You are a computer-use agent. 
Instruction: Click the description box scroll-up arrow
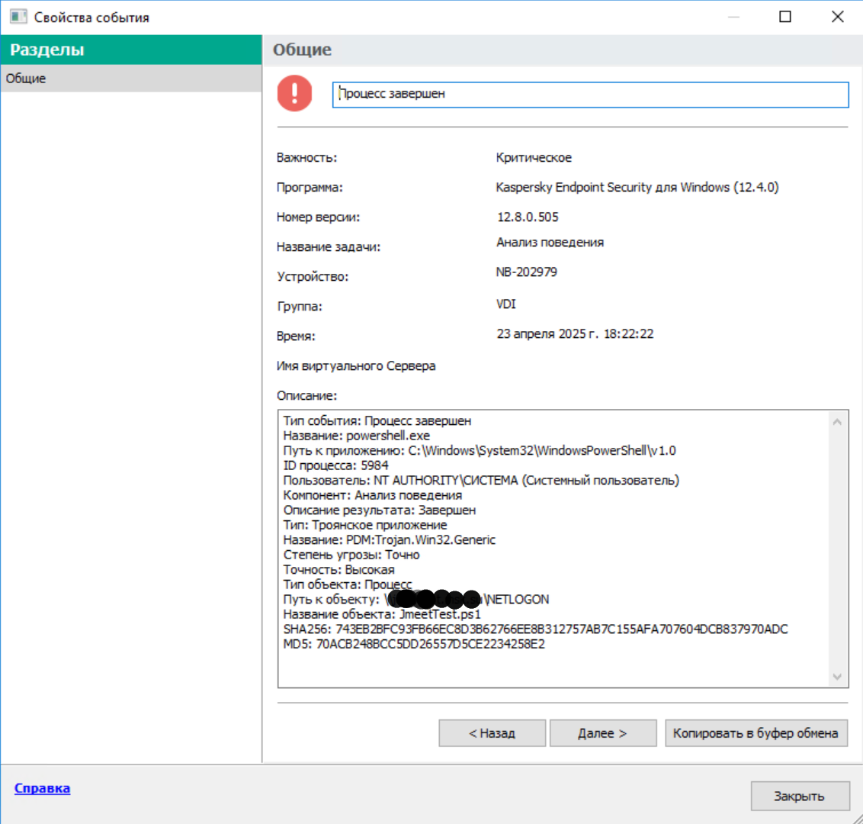tap(837, 422)
